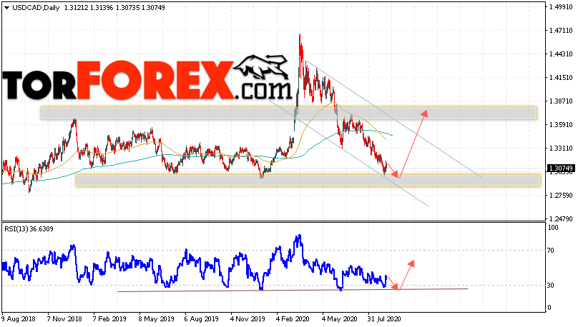The image size is (578, 327).
Task: Click the 7 Nov 2018 date label
Action: [64, 318]
